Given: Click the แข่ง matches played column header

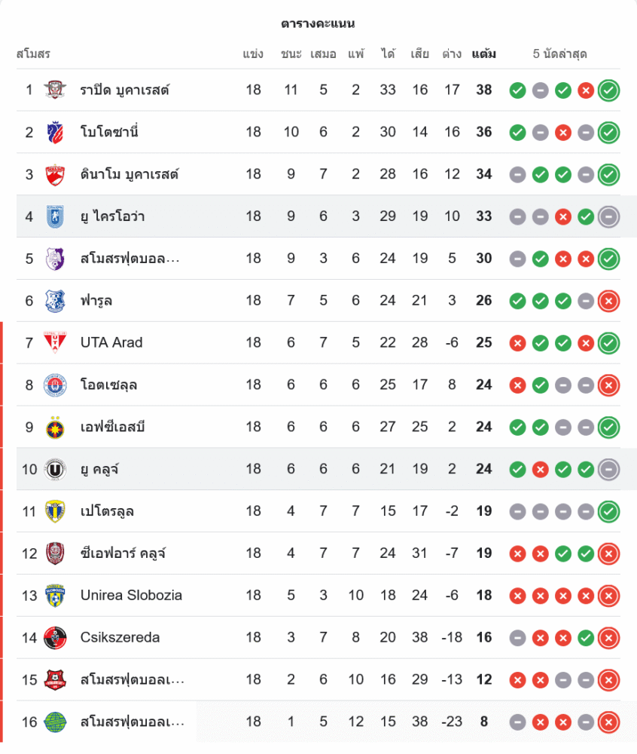Looking at the screenshot, I should (x=253, y=54).
